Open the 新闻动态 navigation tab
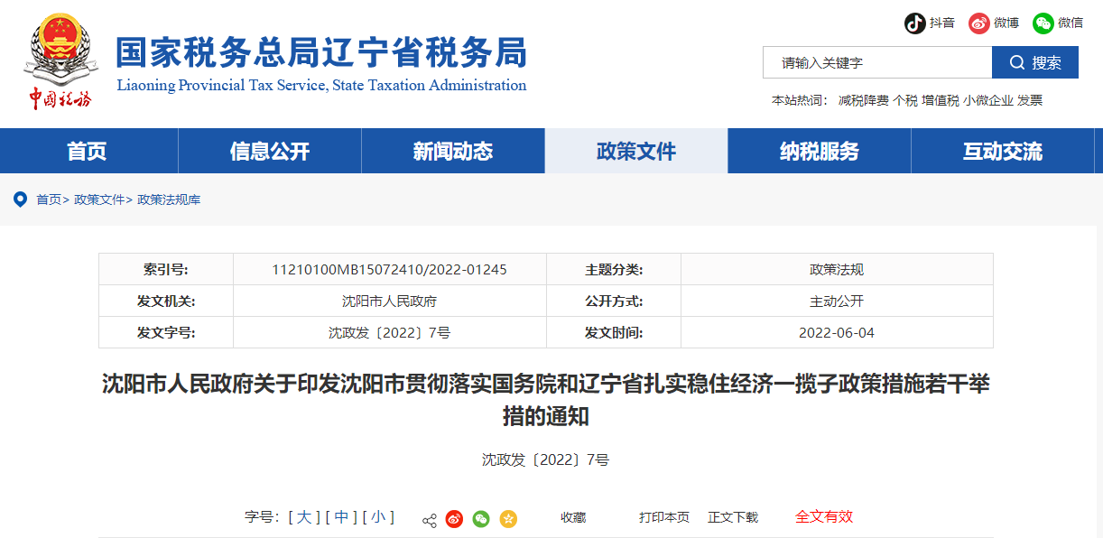The image size is (1103, 538). point(453,151)
